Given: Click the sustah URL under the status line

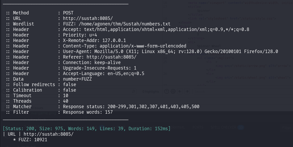Looking at the screenshot, I should click(49, 134).
